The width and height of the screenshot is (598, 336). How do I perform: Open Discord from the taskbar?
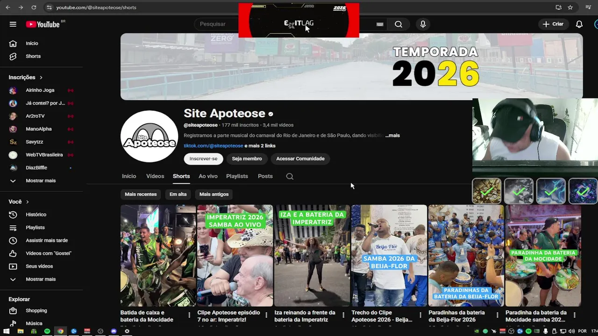pos(114,331)
